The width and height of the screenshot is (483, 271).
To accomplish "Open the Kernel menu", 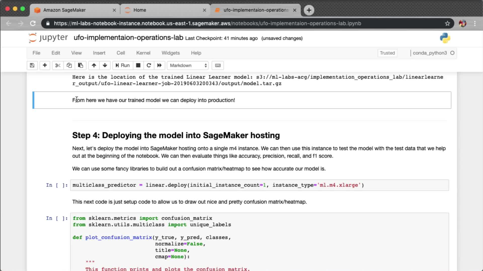I will 143,53.
